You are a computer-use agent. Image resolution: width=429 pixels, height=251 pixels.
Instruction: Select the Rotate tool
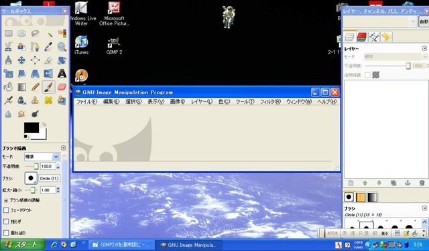62,60
